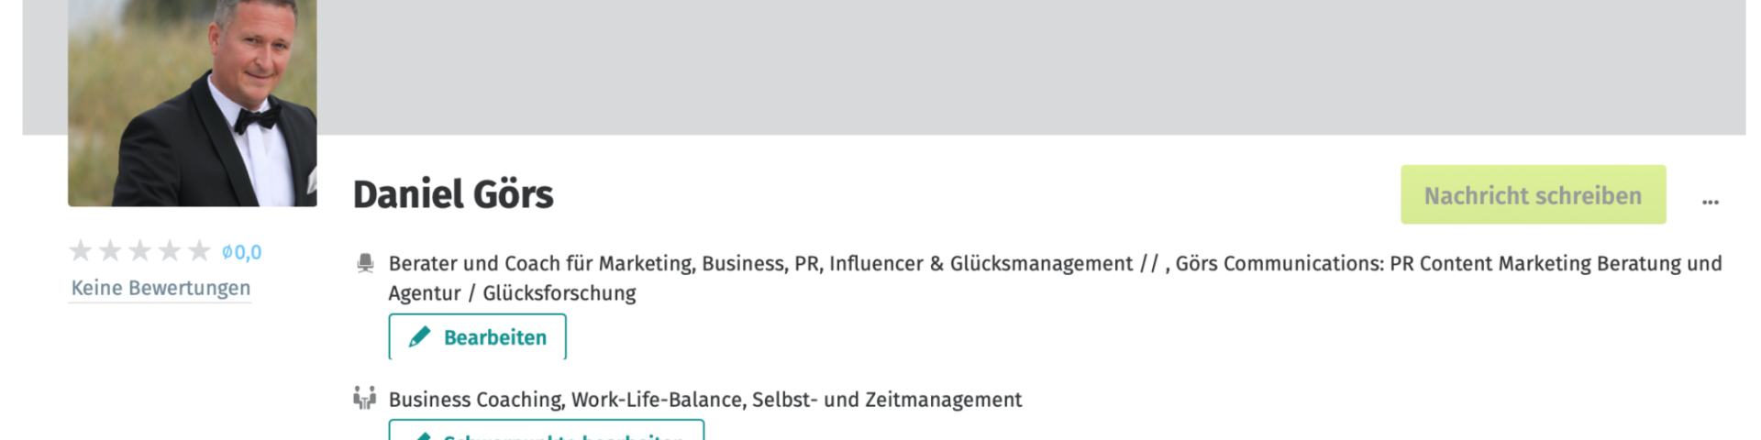Screen dimensions: 1761x440
Task: Click the ø0,0 average rating value
Action: [x=242, y=252]
